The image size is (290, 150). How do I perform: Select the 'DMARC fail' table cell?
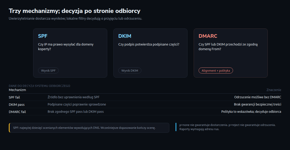point(17,112)
